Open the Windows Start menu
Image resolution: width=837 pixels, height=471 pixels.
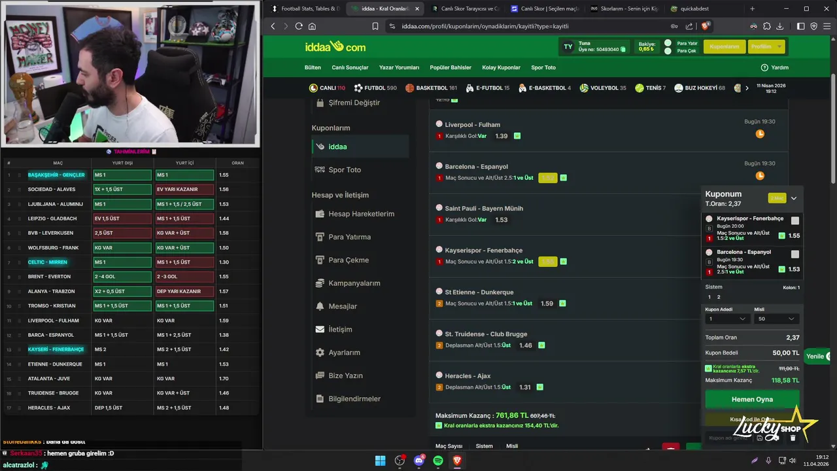(x=380, y=461)
